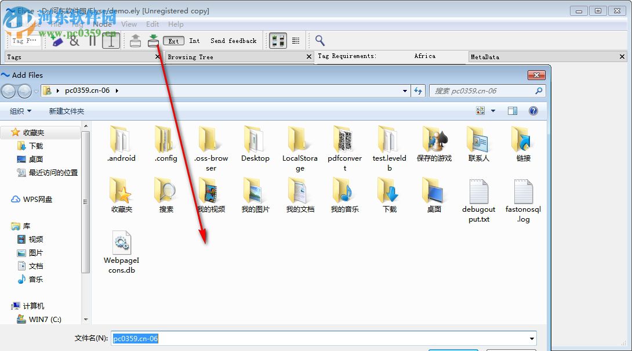Click the Tag filter input field
The width and height of the screenshot is (632, 351).
[24, 41]
